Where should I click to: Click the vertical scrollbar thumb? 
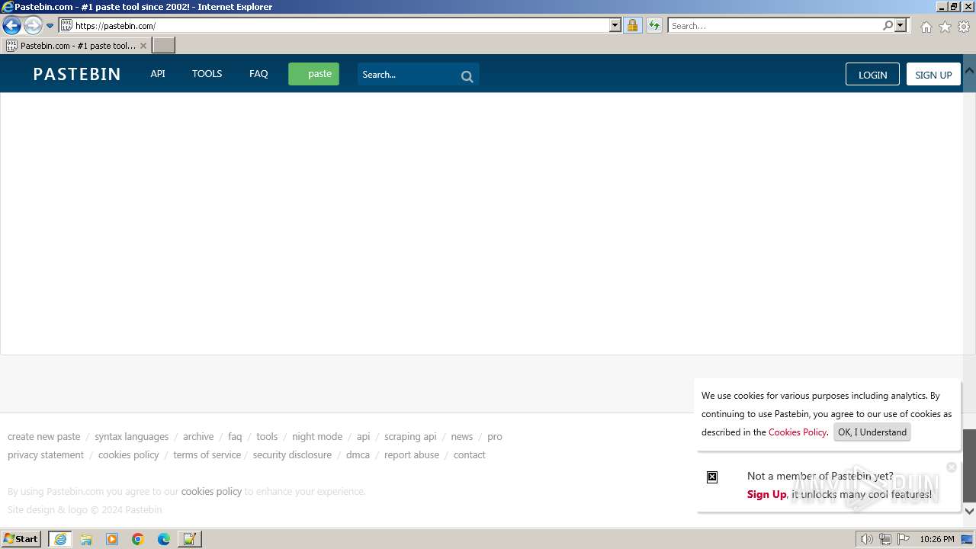click(x=969, y=465)
